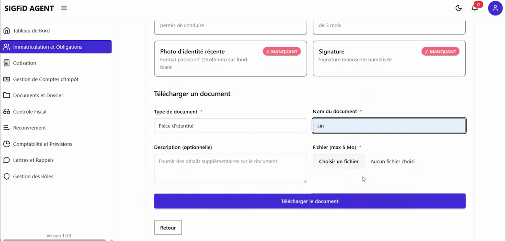Image resolution: width=506 pixels, height=241 pixels.
Task: Click the Description (optionnelle) text area
Action: (230, 168)
